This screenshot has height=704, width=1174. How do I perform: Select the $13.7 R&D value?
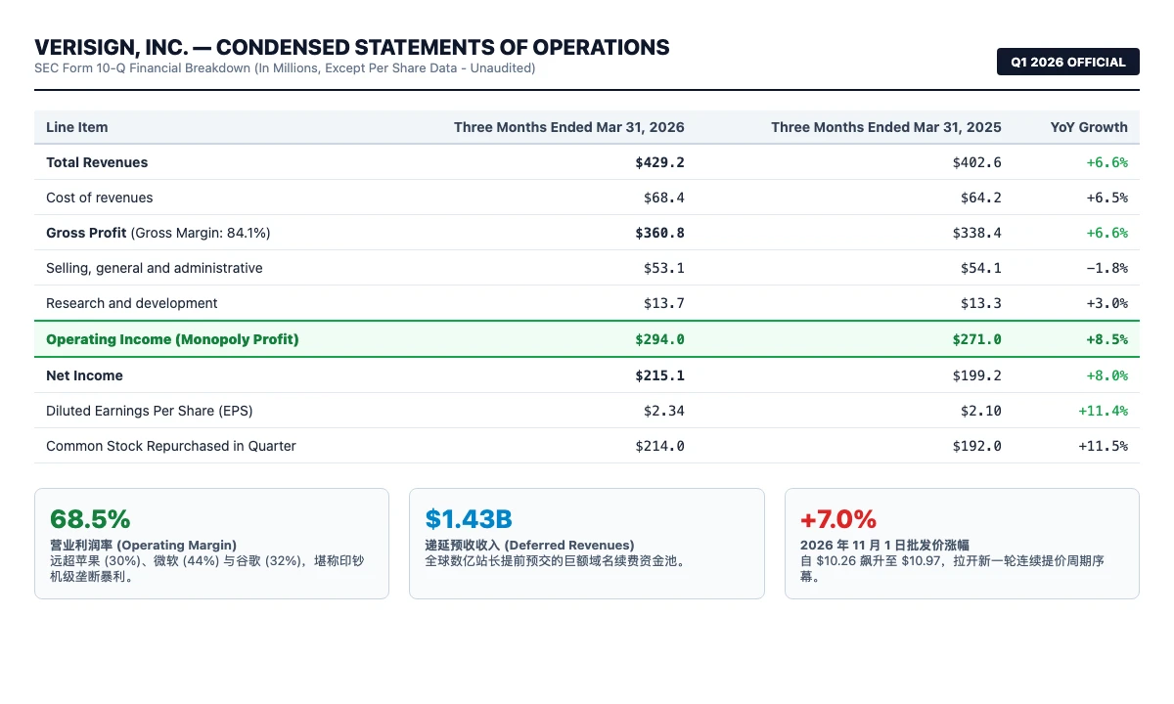click(x=663, y=303)
